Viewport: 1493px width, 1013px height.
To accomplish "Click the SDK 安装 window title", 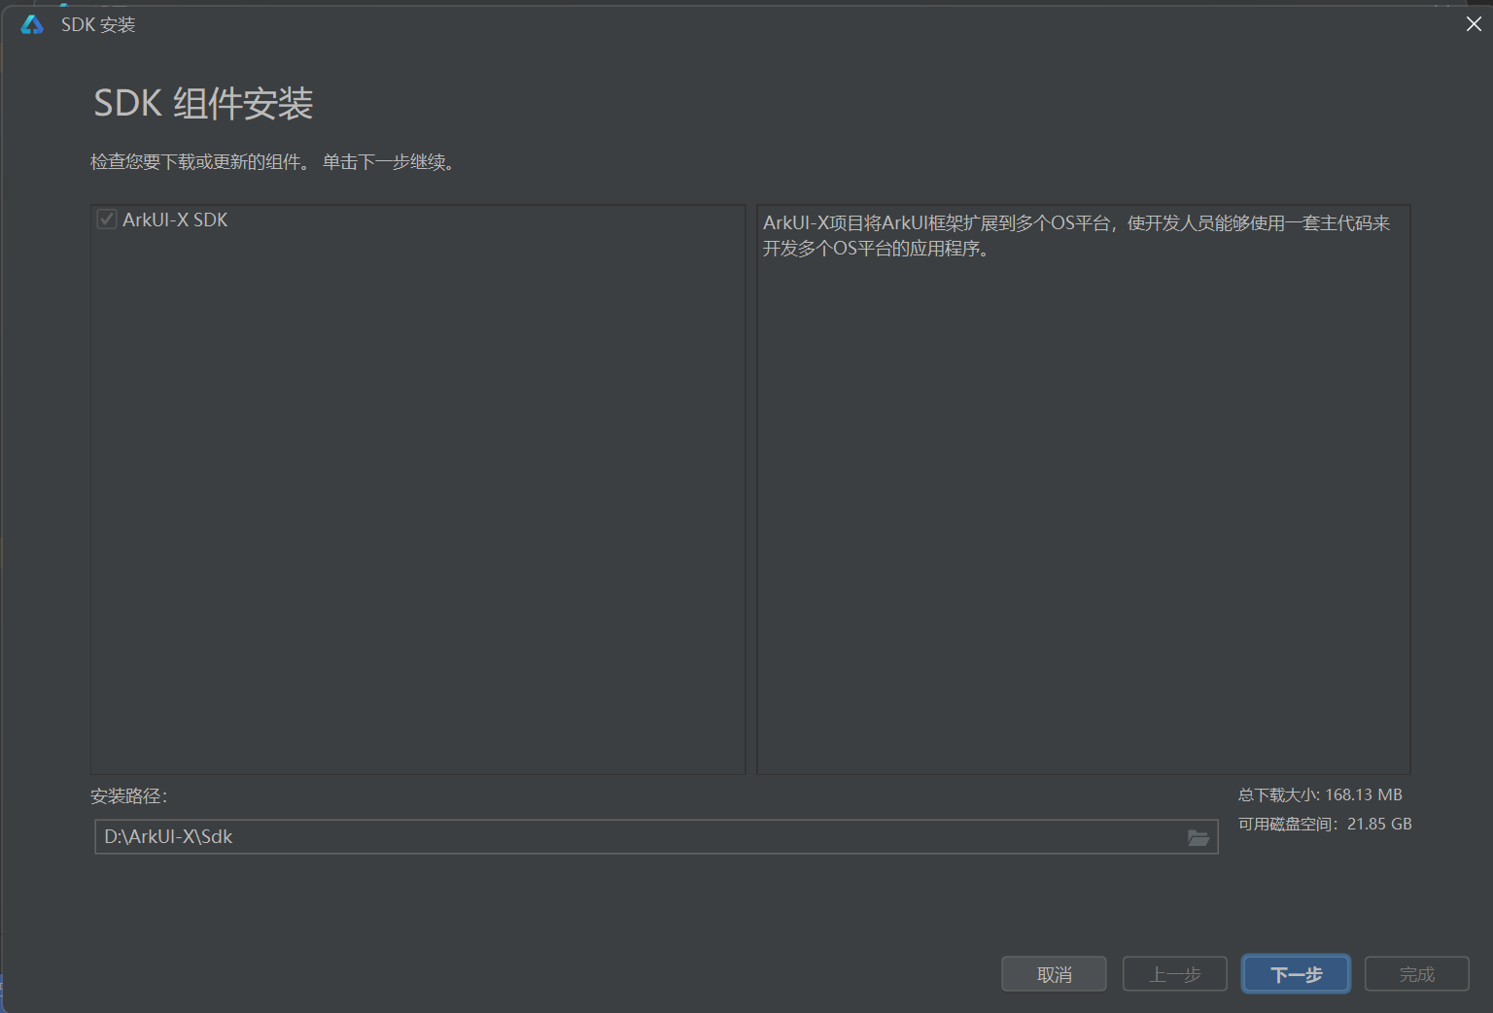I will (x=98, y=24).
